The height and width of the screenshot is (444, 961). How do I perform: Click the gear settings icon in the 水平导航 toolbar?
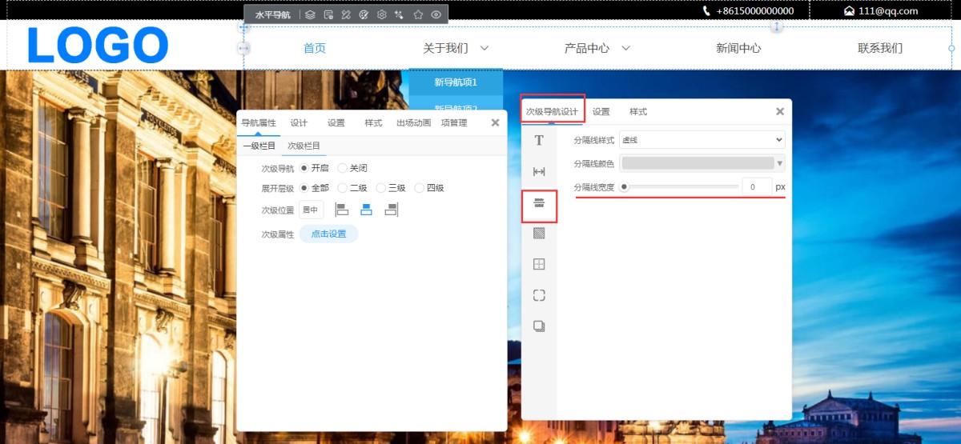tap(382, 14)
